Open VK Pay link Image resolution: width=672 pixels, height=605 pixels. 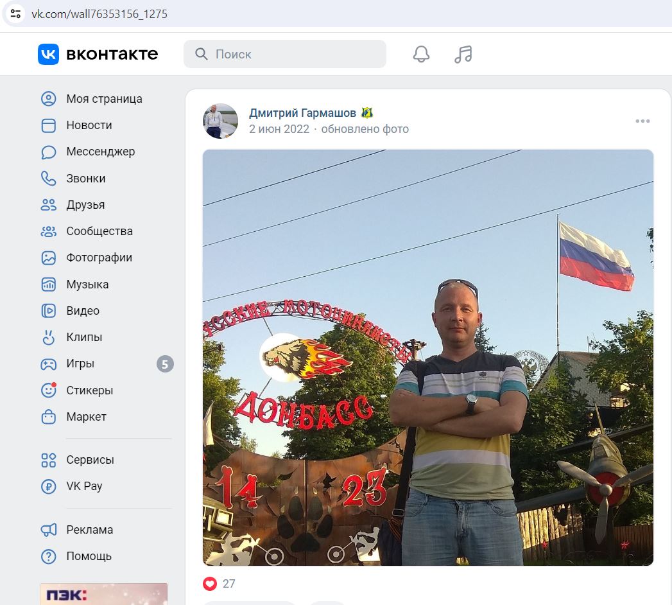pyautogui.click(x=84, y=486)
